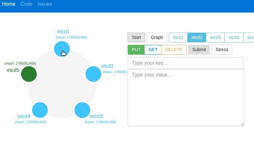This screenshot has height=143, width=254.
Task: Click the Graph button
Action: point(157,38)
